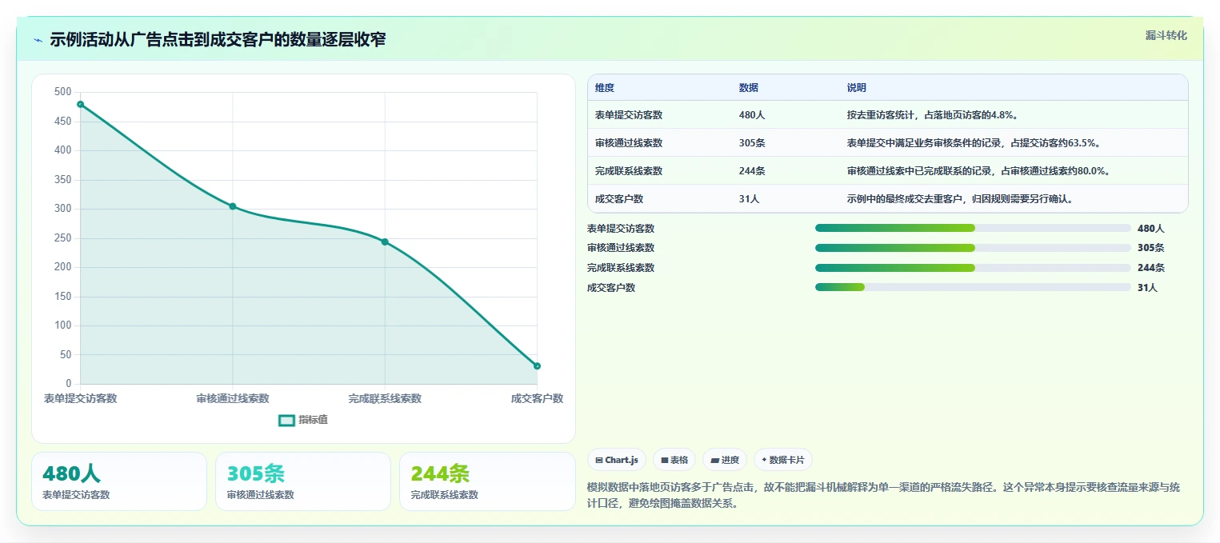
Task: Click the 31人 value beside the progress bar
Action: (1147, 288)
